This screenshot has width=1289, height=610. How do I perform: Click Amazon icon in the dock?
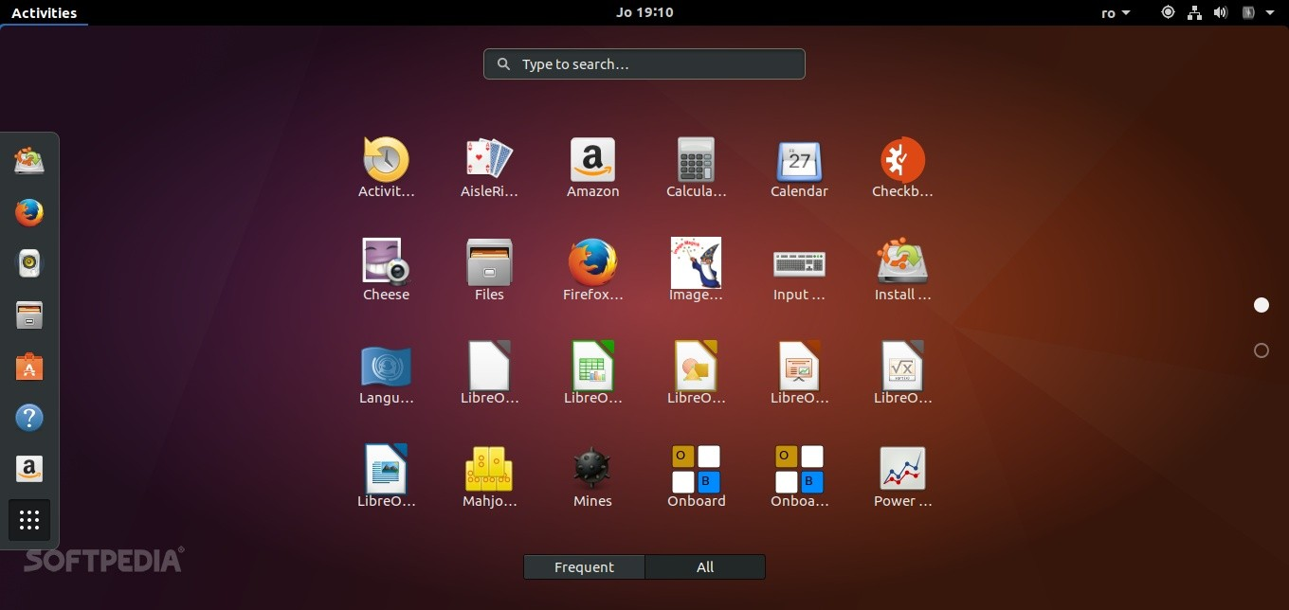point(29,468)
